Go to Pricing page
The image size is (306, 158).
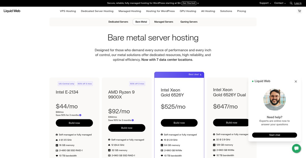click(241, 11)
